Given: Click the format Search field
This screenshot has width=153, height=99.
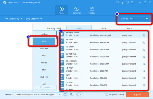Looking at the screenshot, I should [45, 87].
